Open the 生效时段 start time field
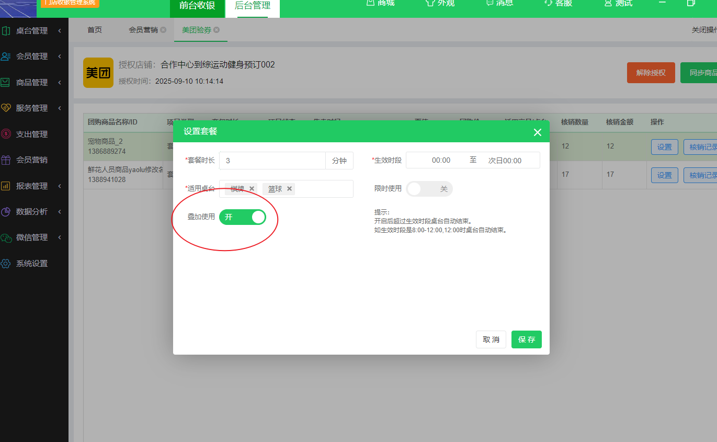The image size is (717, 442). pyautogui.click(x=441, y=161)
